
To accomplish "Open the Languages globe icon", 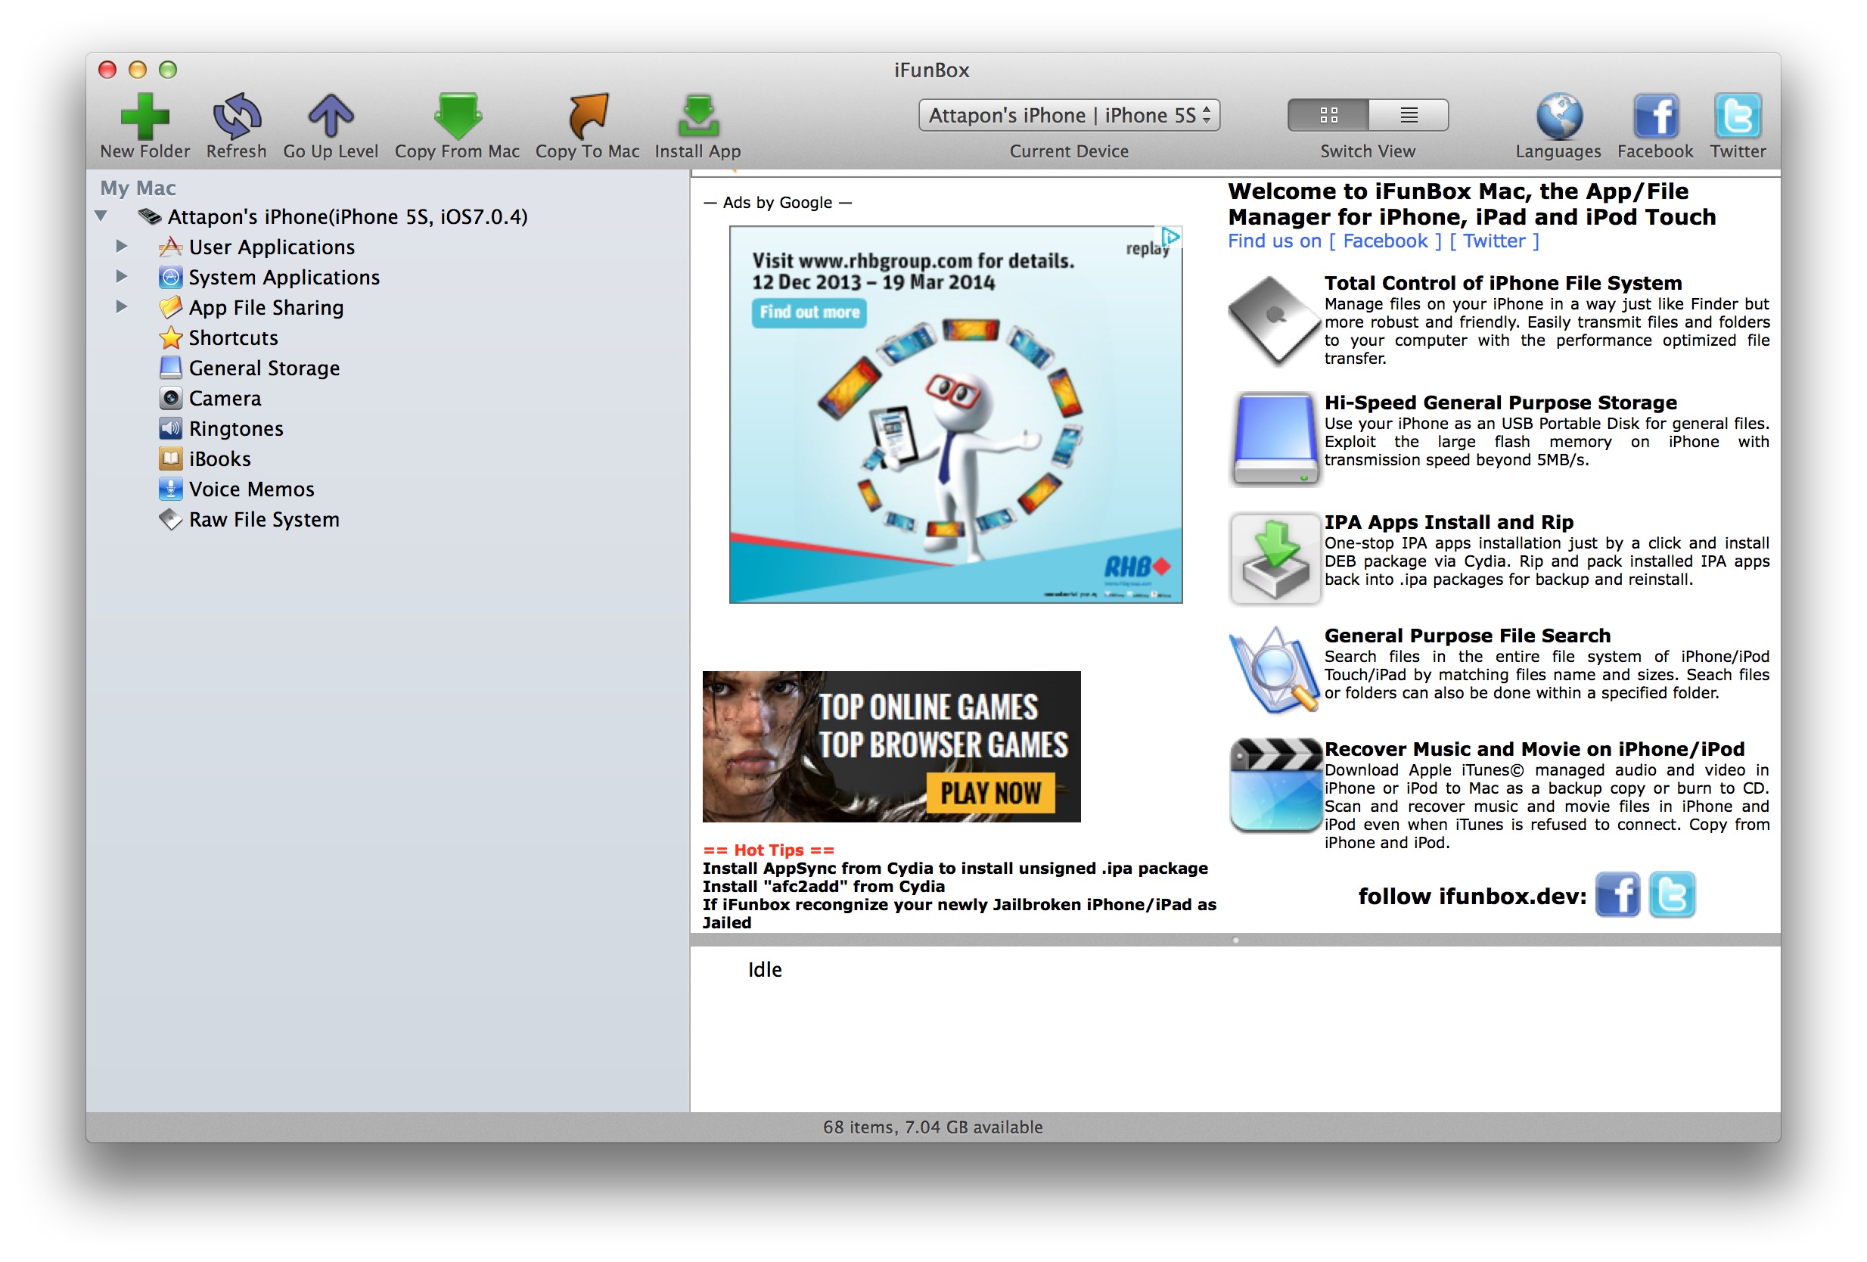I will click(x=1558, y=117).
